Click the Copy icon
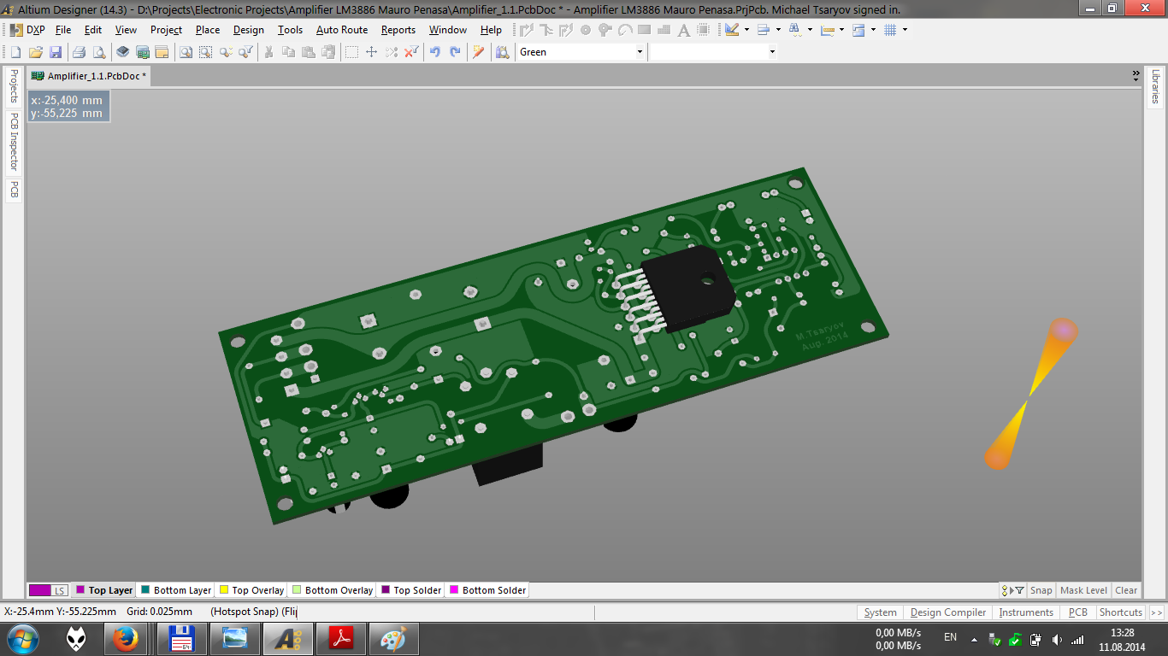Screen dimensions: 1168x656 tap(289, 52)
